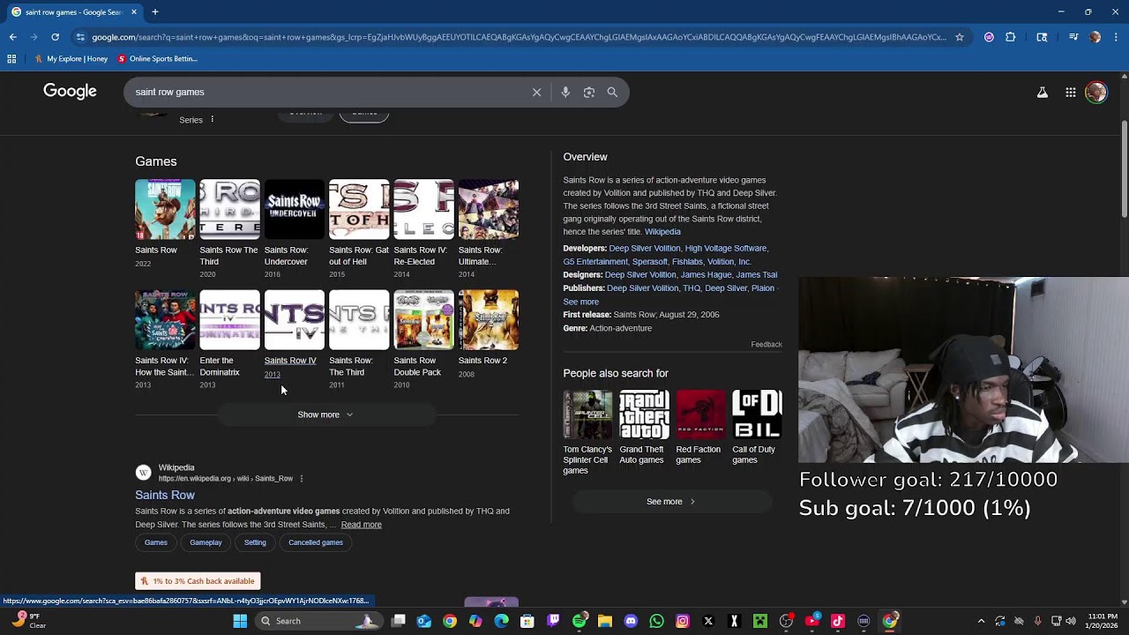
Task: Expand the overview with See more link
Action: click(x=581, y=302)
